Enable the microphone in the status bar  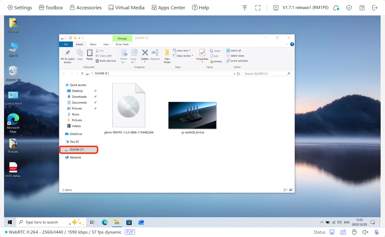pos(376,232)
